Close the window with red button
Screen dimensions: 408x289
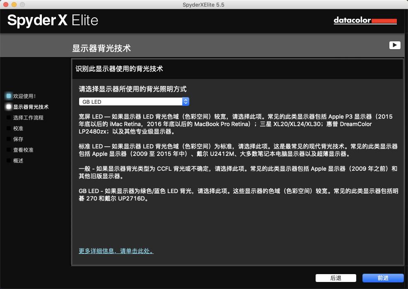[6, 5]
